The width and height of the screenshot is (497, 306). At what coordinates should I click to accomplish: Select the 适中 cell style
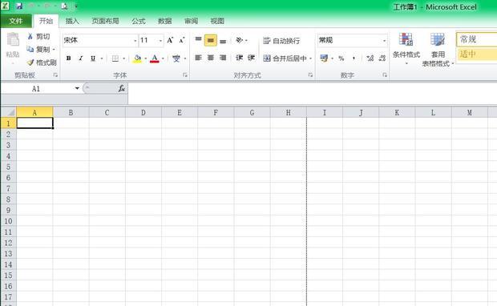click(476, 54)
